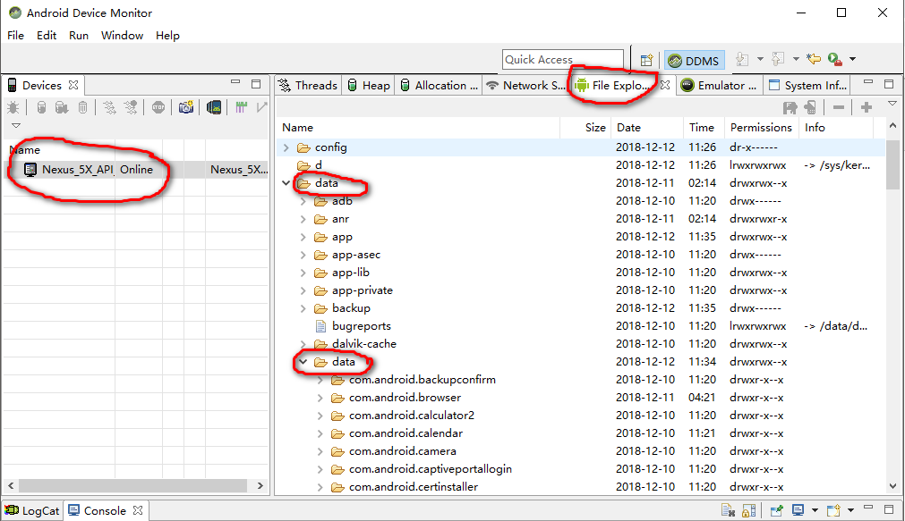Click the delete selection minus icon
905x521 pixels.
[839, 107]
